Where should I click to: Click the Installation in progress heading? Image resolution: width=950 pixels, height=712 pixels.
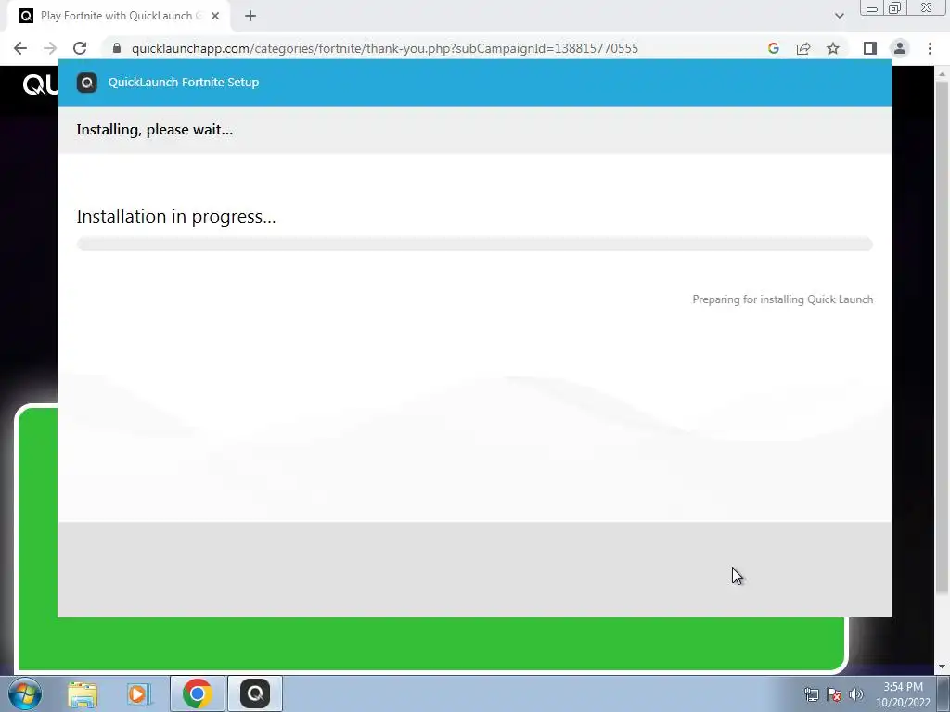(176, 217)
